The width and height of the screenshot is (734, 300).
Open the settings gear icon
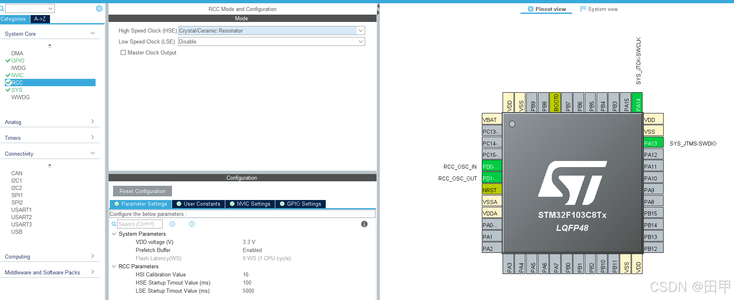click(x=99, y=9)
